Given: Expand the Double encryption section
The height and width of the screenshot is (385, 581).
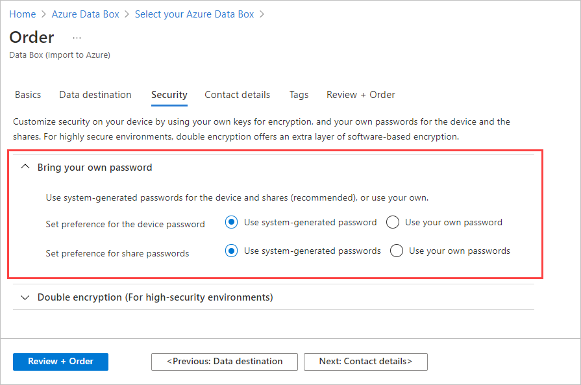Looking at the screenshot, I should [x=25, y=297].
